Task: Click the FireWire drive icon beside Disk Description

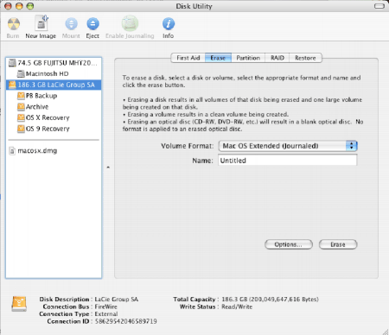Action: (19, 304)
